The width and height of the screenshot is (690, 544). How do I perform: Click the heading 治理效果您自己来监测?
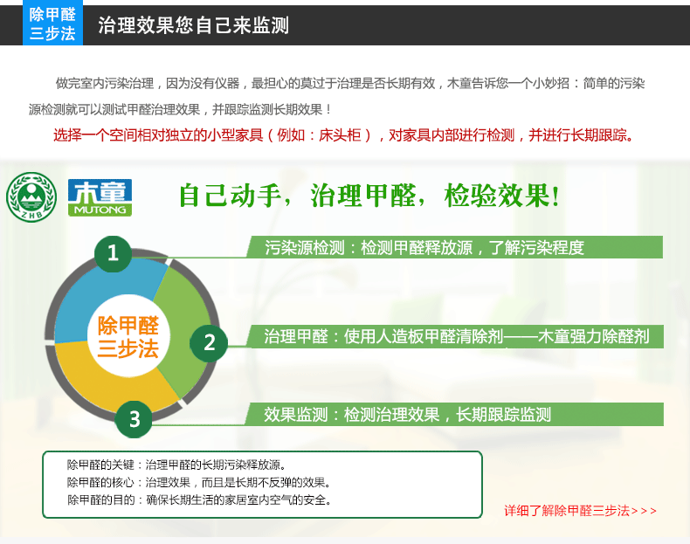193,25
